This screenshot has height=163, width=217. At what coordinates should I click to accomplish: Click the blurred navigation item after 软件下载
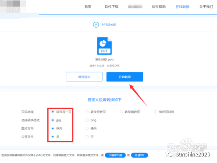point(135,7)
